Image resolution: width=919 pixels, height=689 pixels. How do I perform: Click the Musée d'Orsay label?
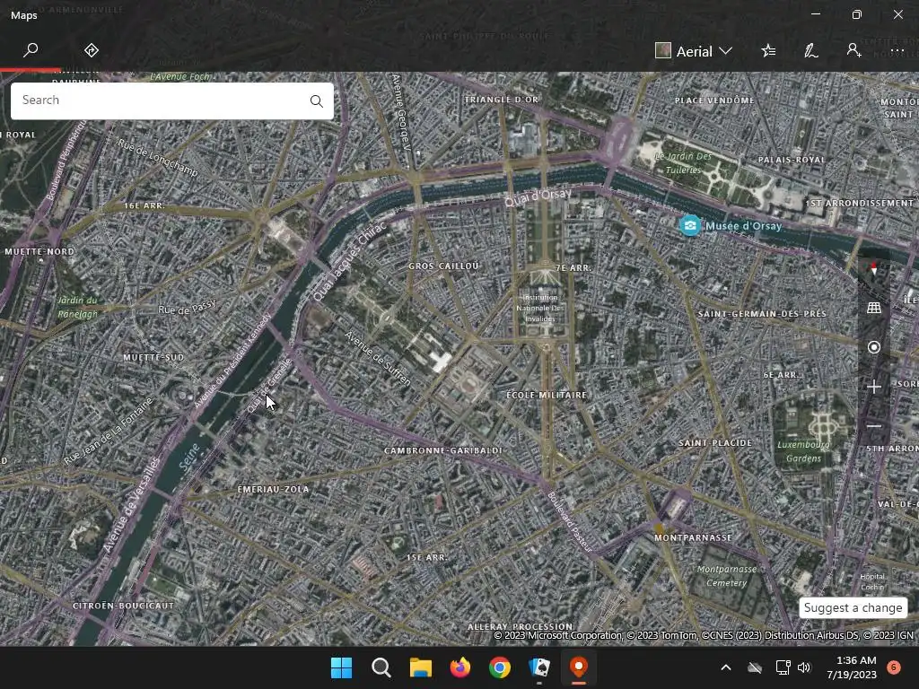[743, 226]
